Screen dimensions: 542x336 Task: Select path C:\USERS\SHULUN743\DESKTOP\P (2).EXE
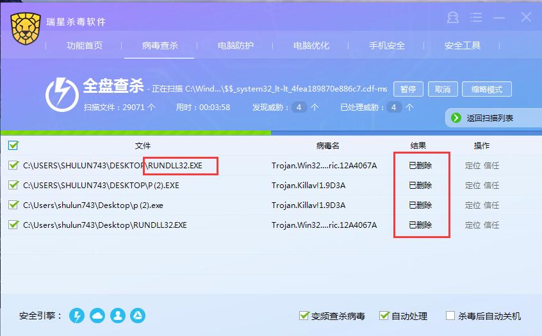(101, 186)
